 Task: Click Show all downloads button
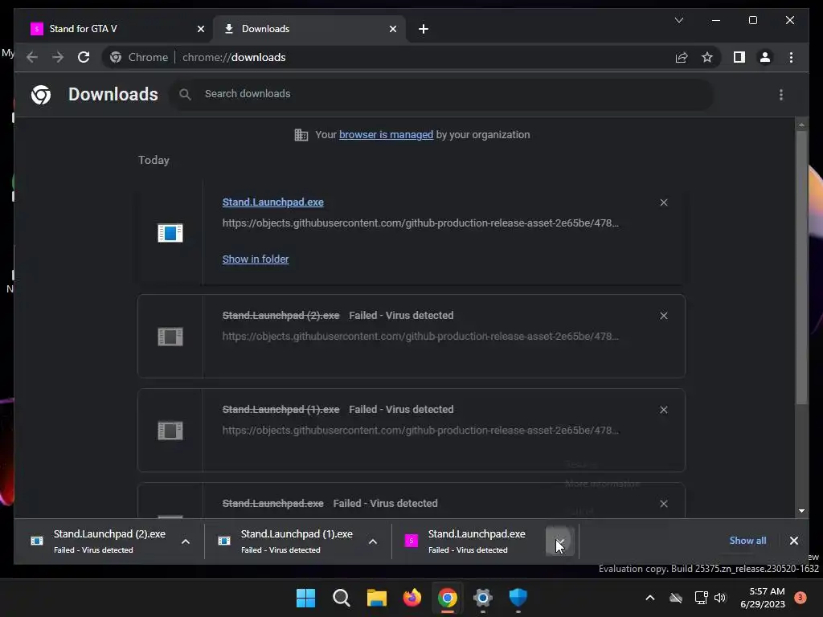point(747,541)
